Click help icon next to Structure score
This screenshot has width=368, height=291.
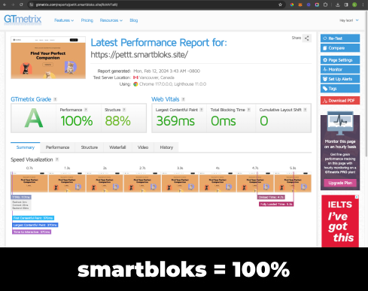click(124, 110)
